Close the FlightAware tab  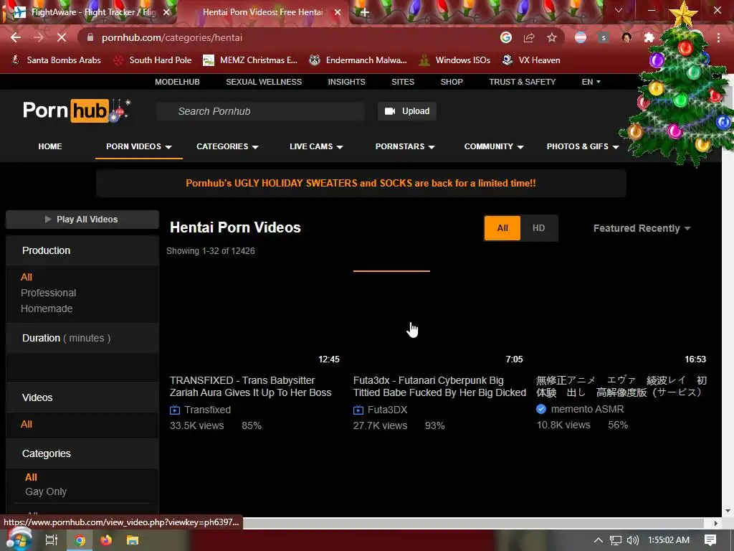click(x=166, y=12)
